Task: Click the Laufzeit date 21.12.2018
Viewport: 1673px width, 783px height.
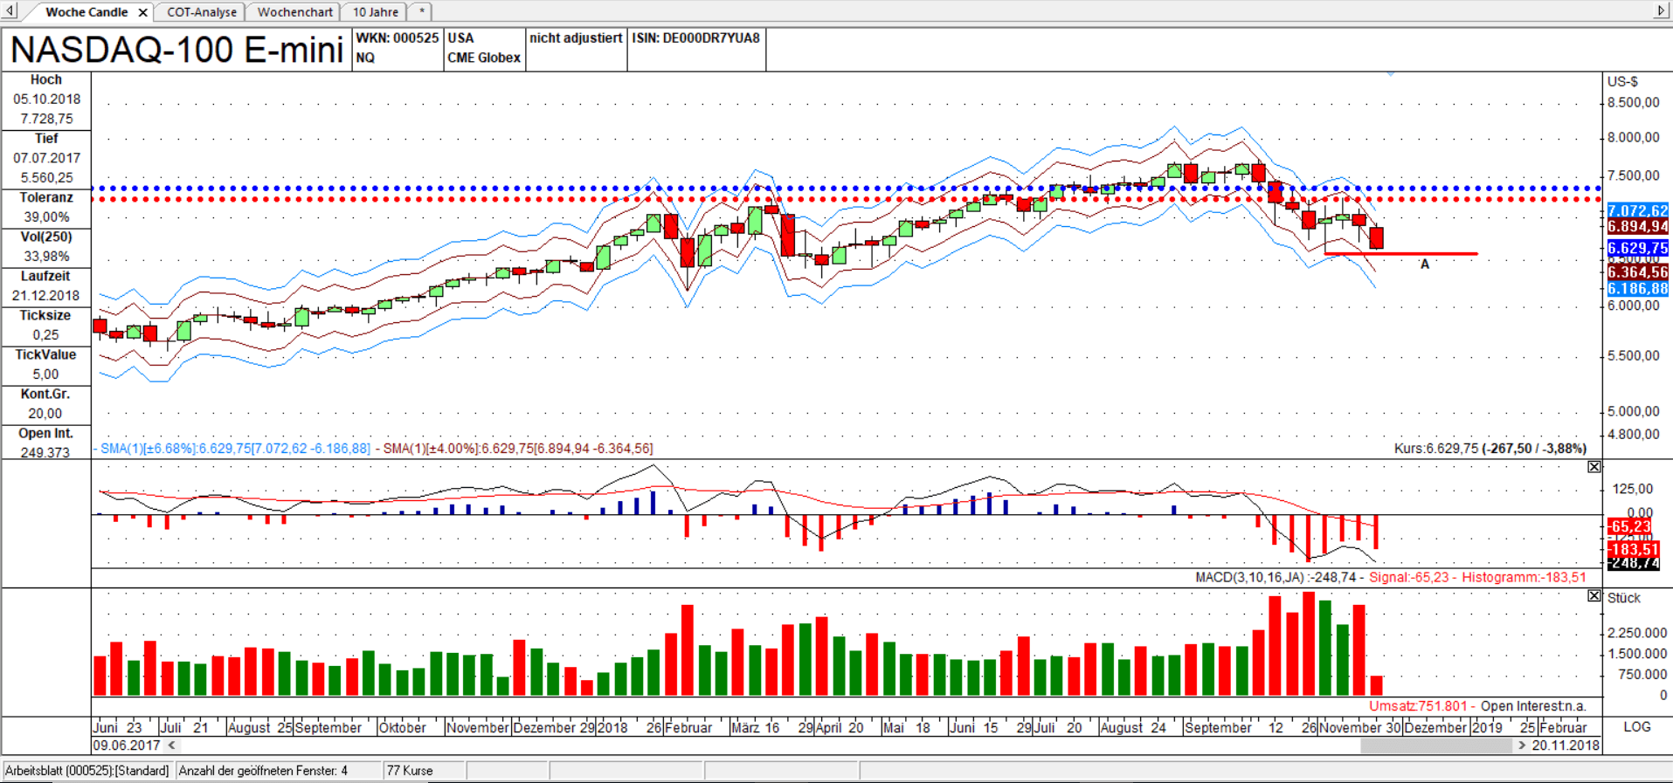Action: click(46, 295)
